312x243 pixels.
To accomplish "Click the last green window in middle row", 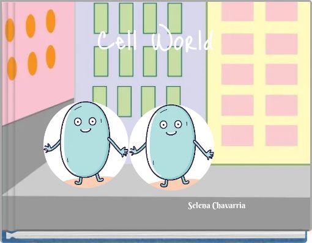I will point(175,62).
